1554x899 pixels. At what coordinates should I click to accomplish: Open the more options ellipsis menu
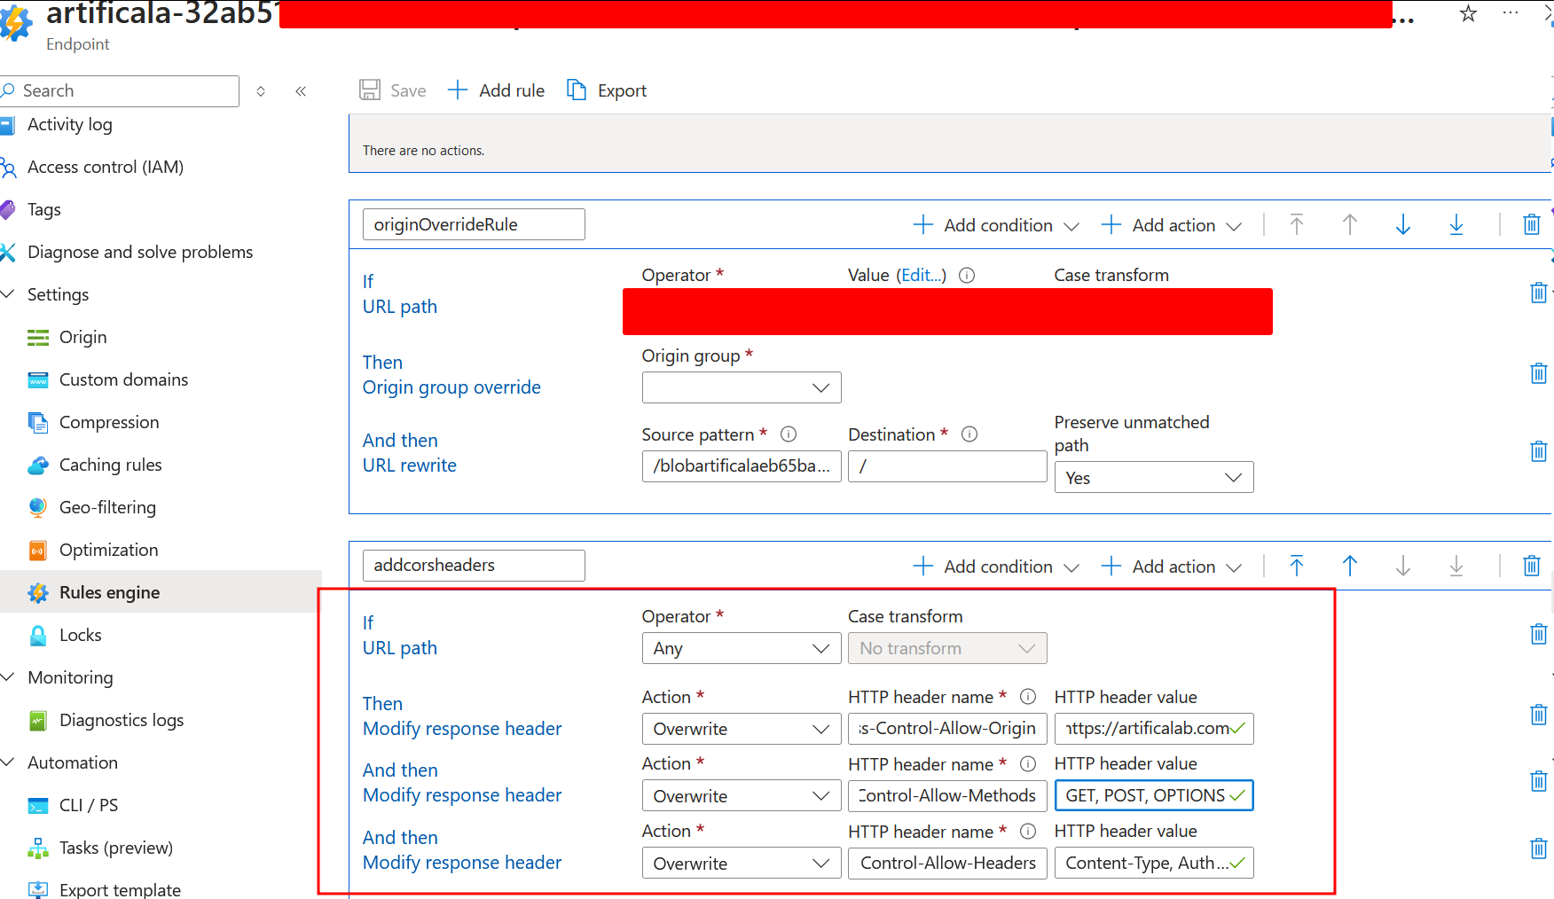click(x=1511, y=12)
